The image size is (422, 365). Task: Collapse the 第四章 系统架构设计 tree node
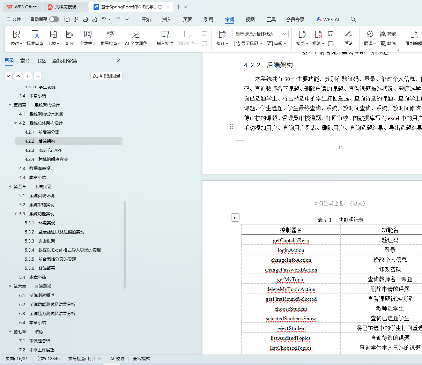click(10, 105)
